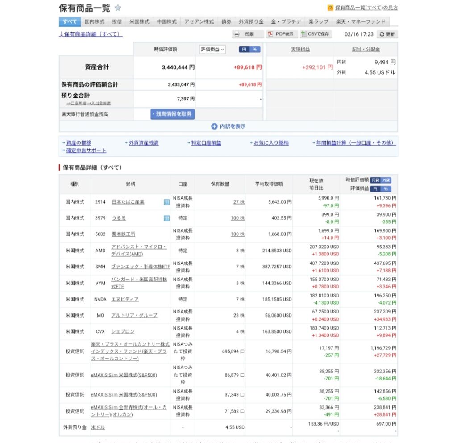Click the 27 株 quantity link
Viewport: 457px width, 443px height.
click(x=239, y=202)
